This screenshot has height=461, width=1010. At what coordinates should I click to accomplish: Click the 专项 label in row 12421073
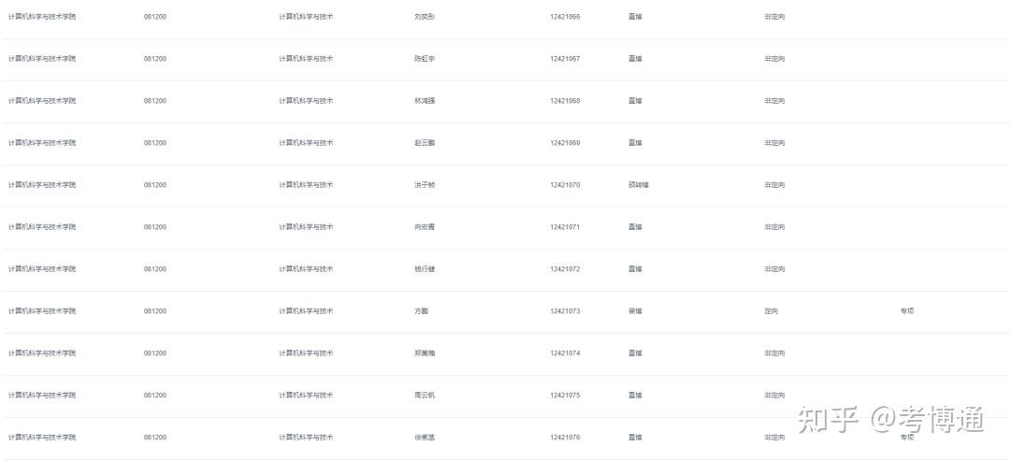coord(907,311)
